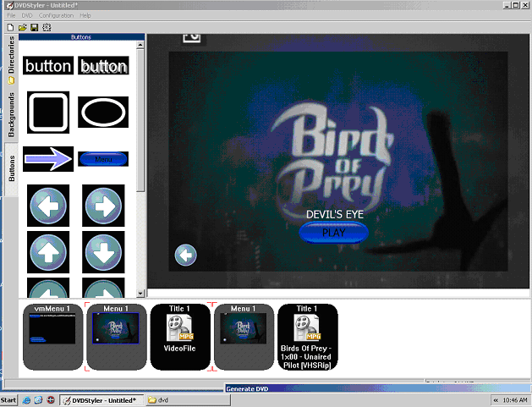This screenshot has height=407, width=532.
Task: Select the DEVIL'S EYE text in preview
Action: pyautogui.click(x=335, y=215)
